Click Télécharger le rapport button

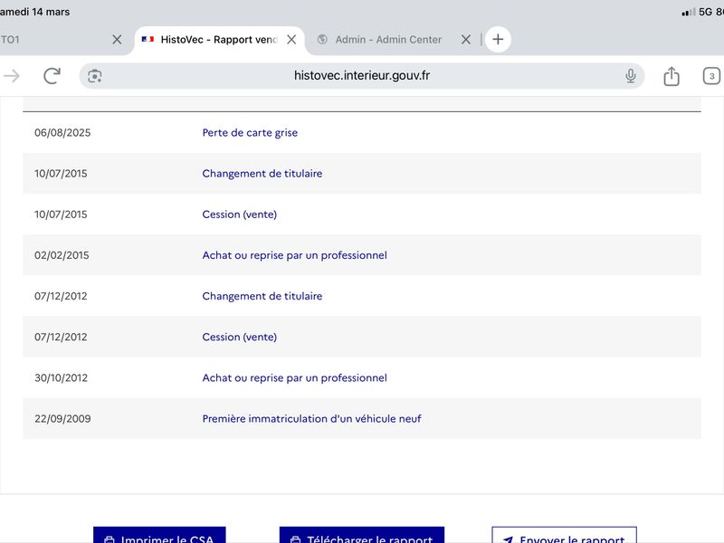pyautogui.click(x=361, y=536)
